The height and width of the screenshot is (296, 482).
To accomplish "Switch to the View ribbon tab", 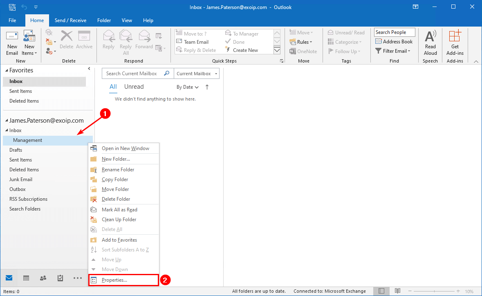I will tap(127, 20).
